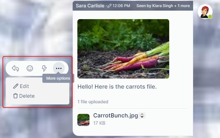
Task: Click Seen by Kiara Singh + 1 more
Action: [163, 6]
